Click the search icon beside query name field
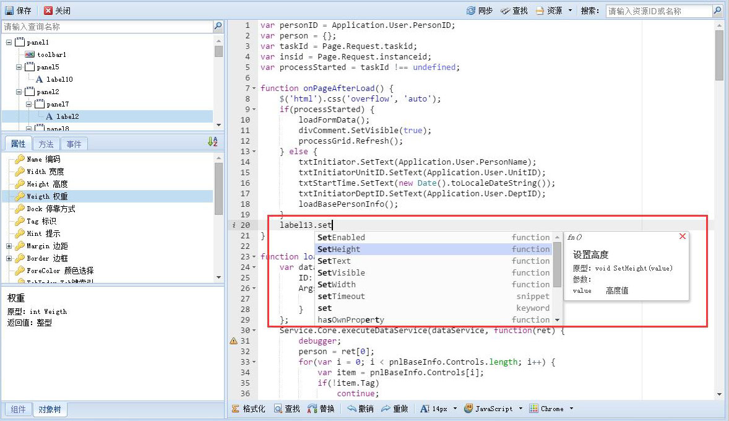729x421 pixels. [218, 27]
